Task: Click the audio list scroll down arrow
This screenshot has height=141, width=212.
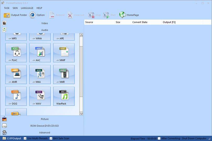Action: pos(81,114)
